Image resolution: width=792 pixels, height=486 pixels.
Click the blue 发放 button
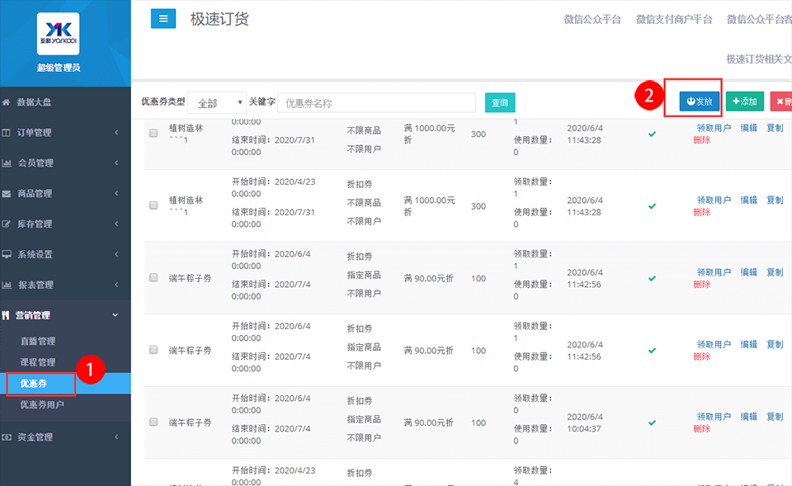pos(700,101)
